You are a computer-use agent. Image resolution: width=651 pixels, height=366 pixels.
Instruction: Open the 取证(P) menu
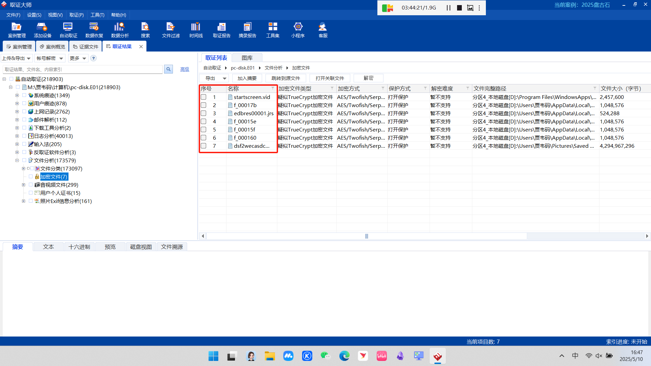(76, 15)
